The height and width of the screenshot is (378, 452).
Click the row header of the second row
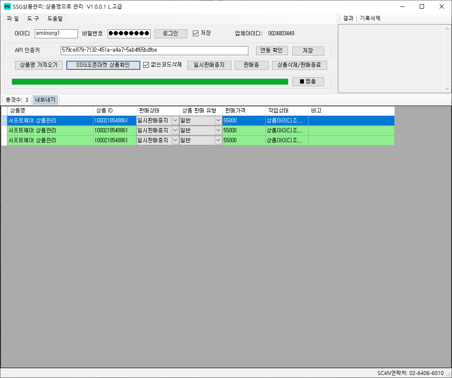tap(4, 131)
